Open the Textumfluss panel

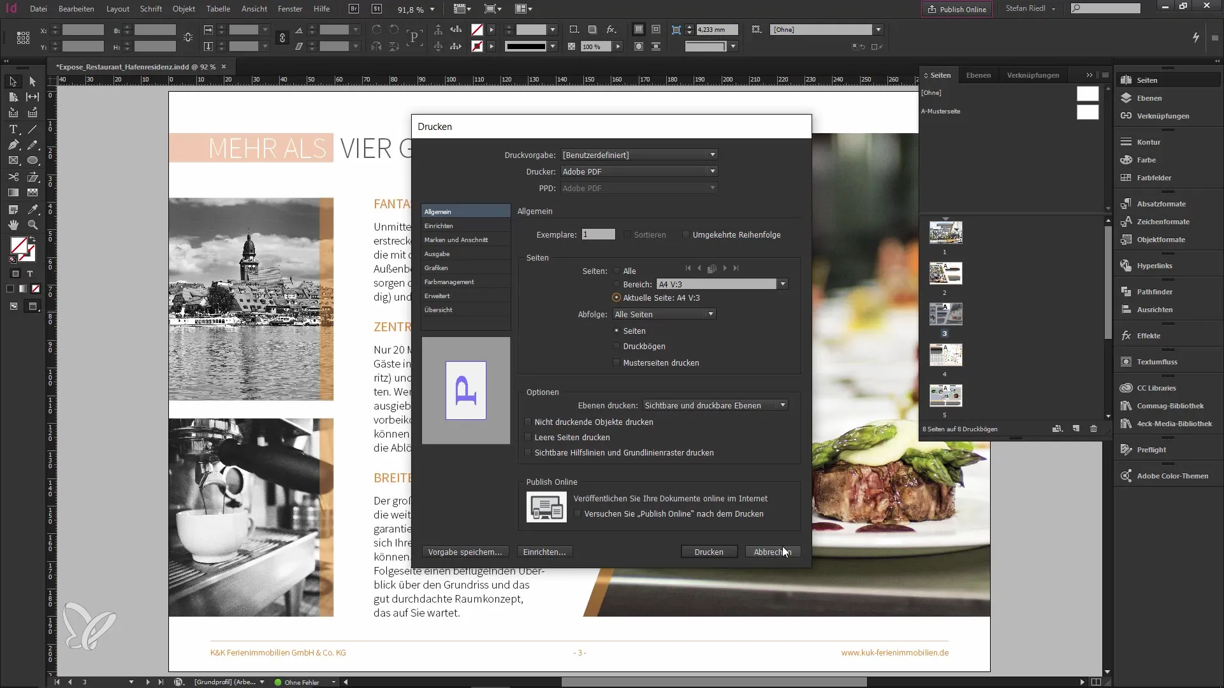pos(1167,362)
